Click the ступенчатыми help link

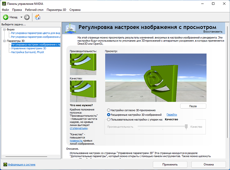pyautogui.click(x=78, y=128)
